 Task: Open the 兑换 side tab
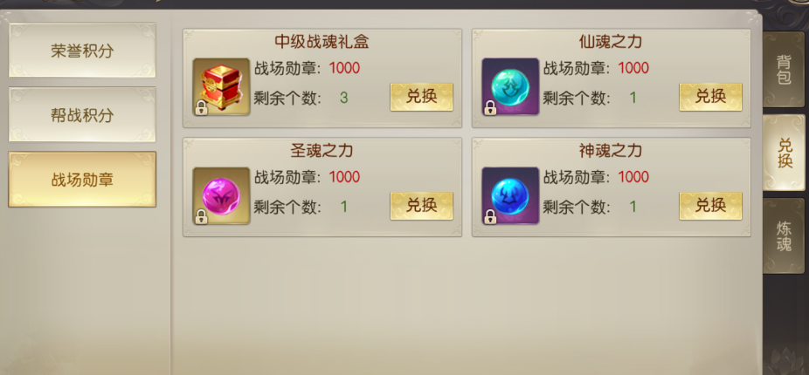tap(784, 153)
